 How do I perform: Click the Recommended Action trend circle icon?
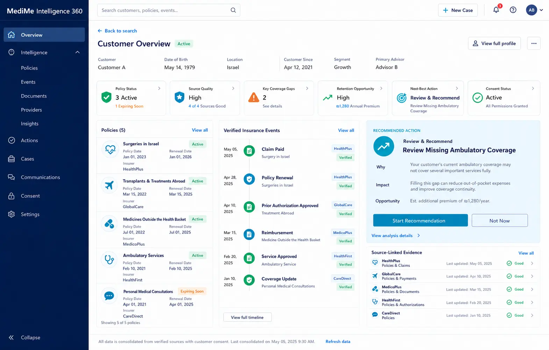tap(384, 146)
